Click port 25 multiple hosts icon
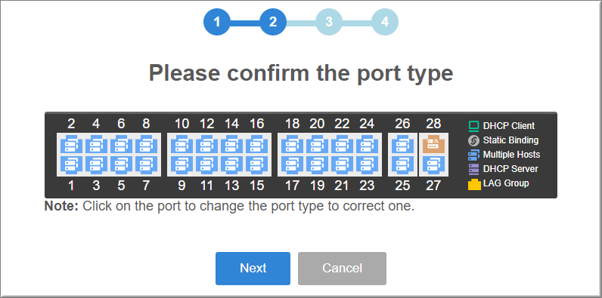The image size is (602, 298). [x=402, y=165]
